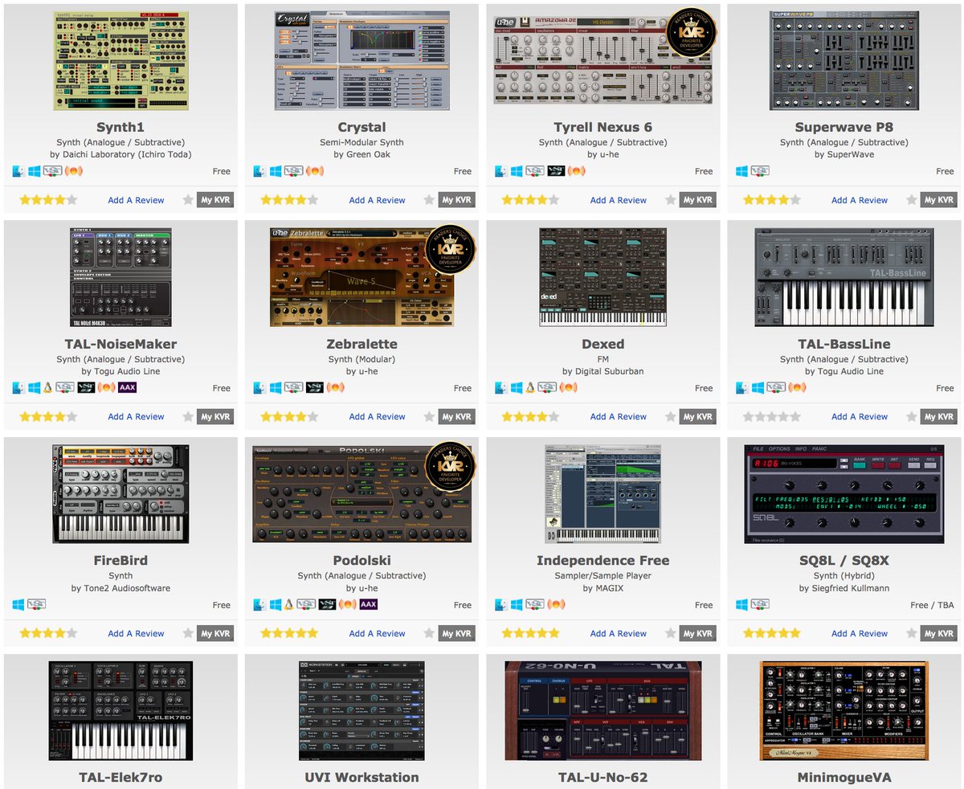The height and width of the screenshot is (789, 964).
Task: Open the UVI Workstation title link
Action: click(x=361, y=777)
